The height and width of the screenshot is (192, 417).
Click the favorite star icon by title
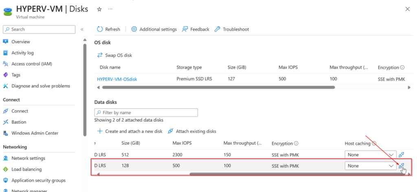[x=99, y=9]
